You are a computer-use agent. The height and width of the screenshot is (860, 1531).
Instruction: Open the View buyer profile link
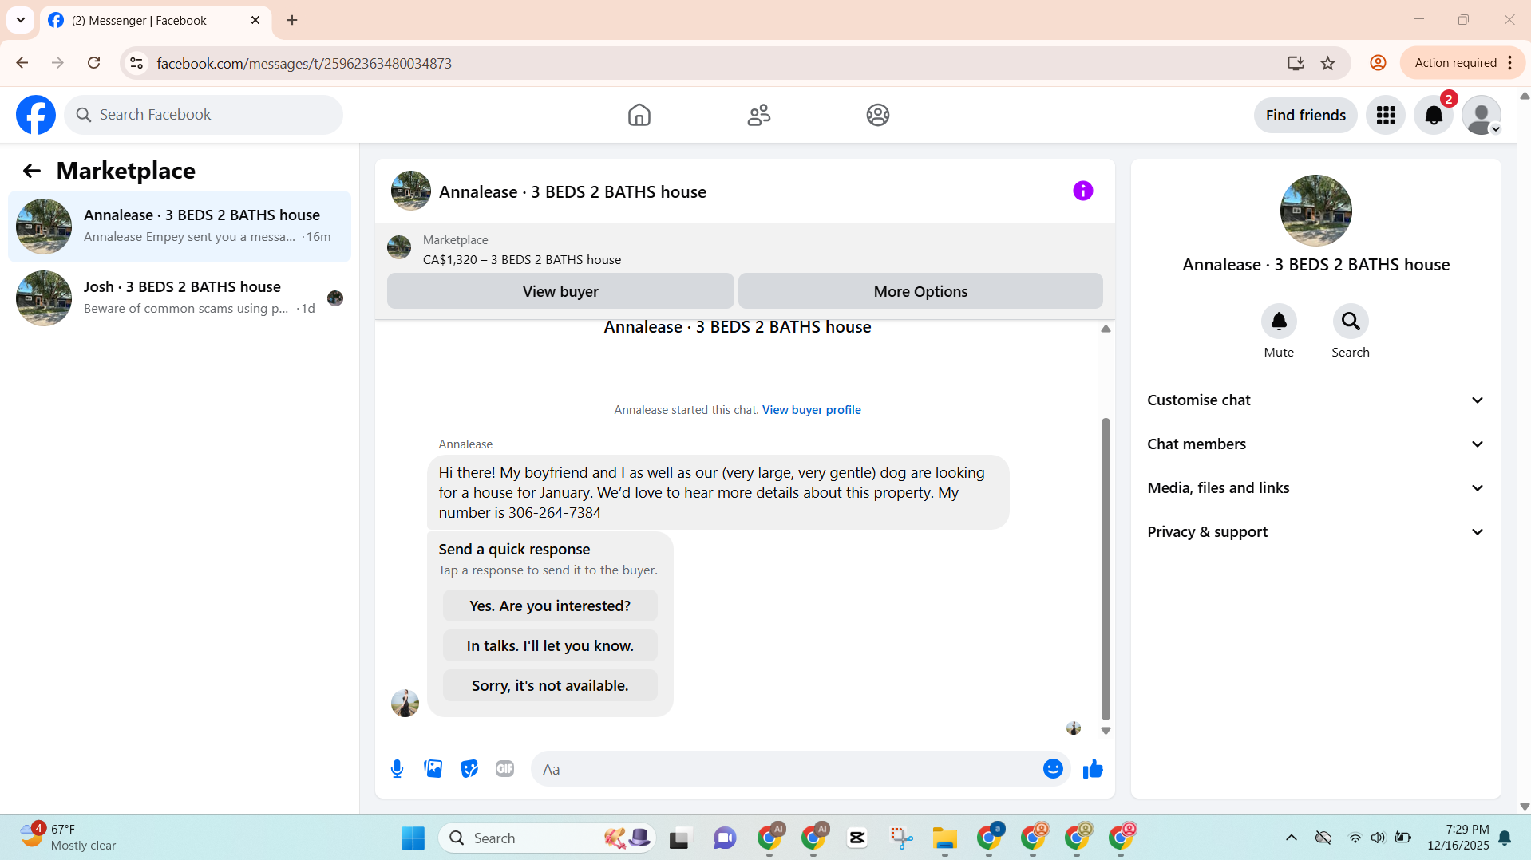click(811, 410)
